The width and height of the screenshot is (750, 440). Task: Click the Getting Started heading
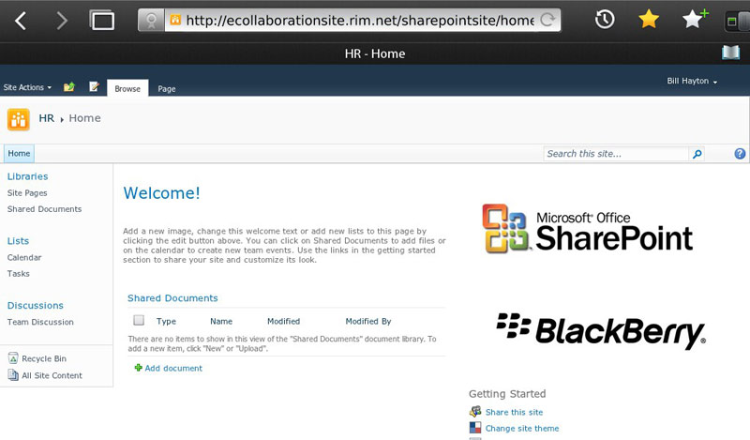coord(507,394)
